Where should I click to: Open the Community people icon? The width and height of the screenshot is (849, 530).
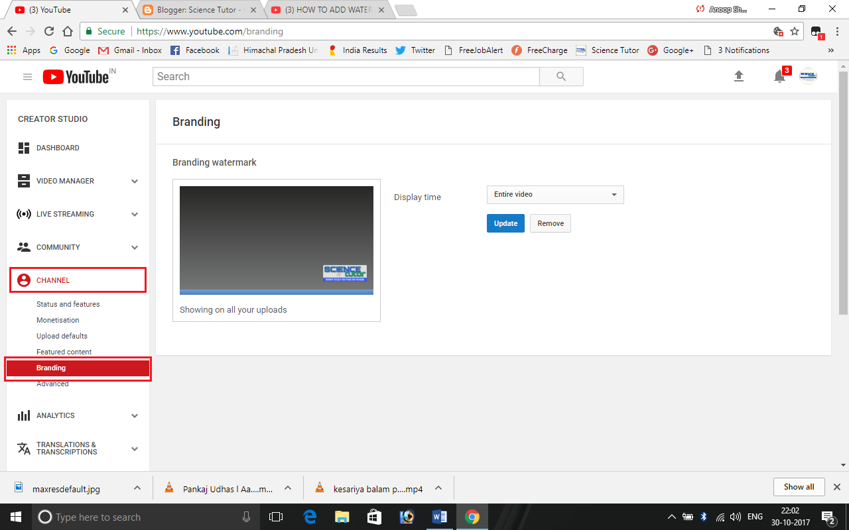click(24, 246)
